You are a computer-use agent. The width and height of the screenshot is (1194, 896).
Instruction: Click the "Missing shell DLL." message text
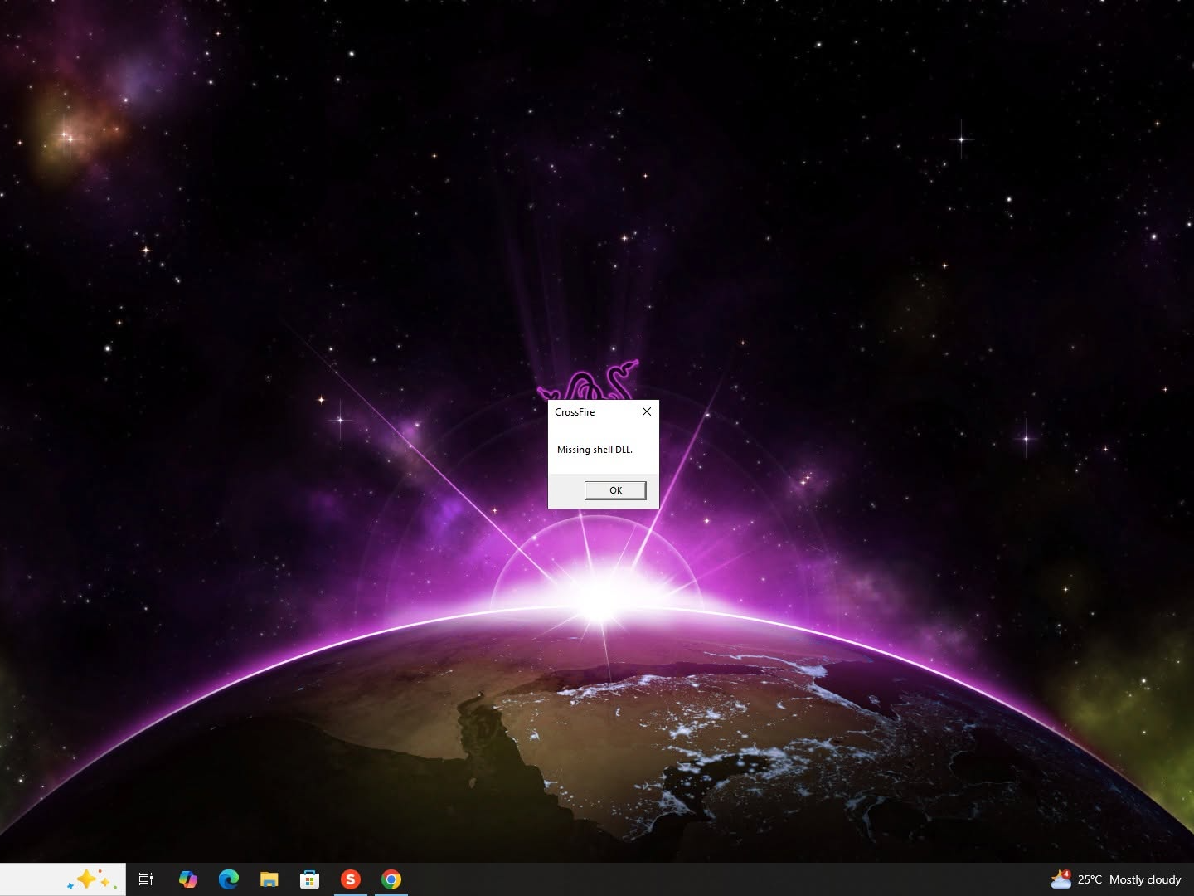pos(595,450)
